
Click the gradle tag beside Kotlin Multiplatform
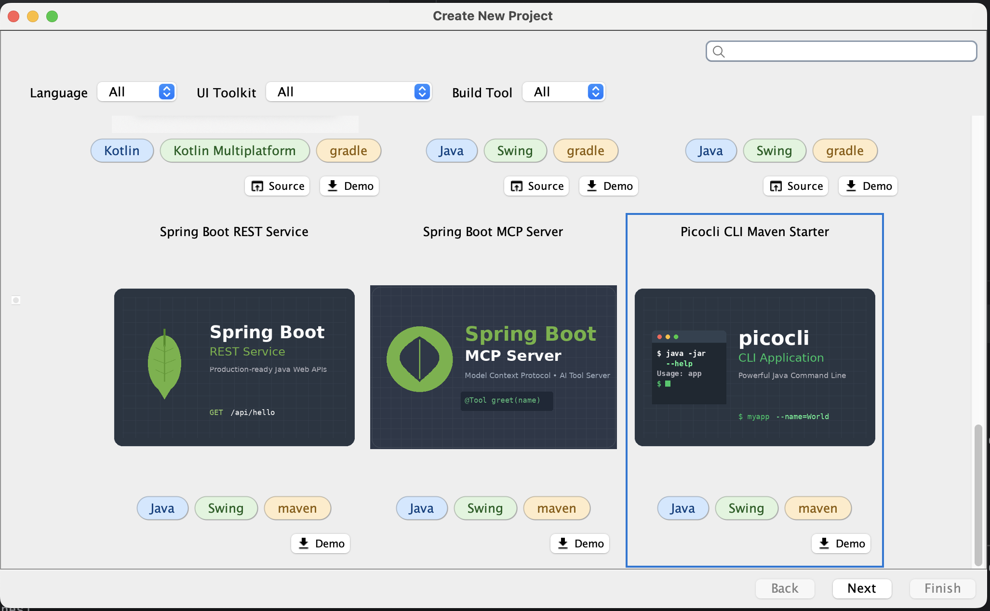[348, 151]
